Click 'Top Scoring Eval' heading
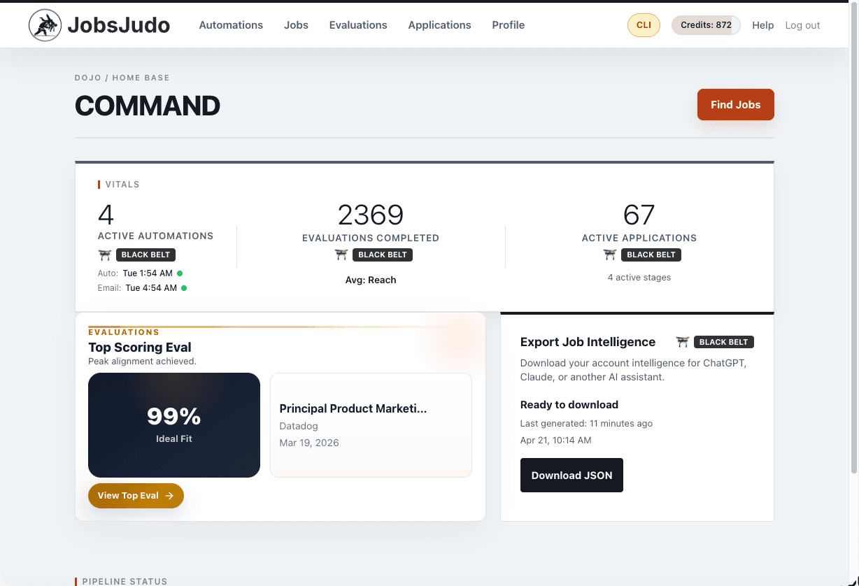Viewport: 859px width, 586px height. [140, 348]
